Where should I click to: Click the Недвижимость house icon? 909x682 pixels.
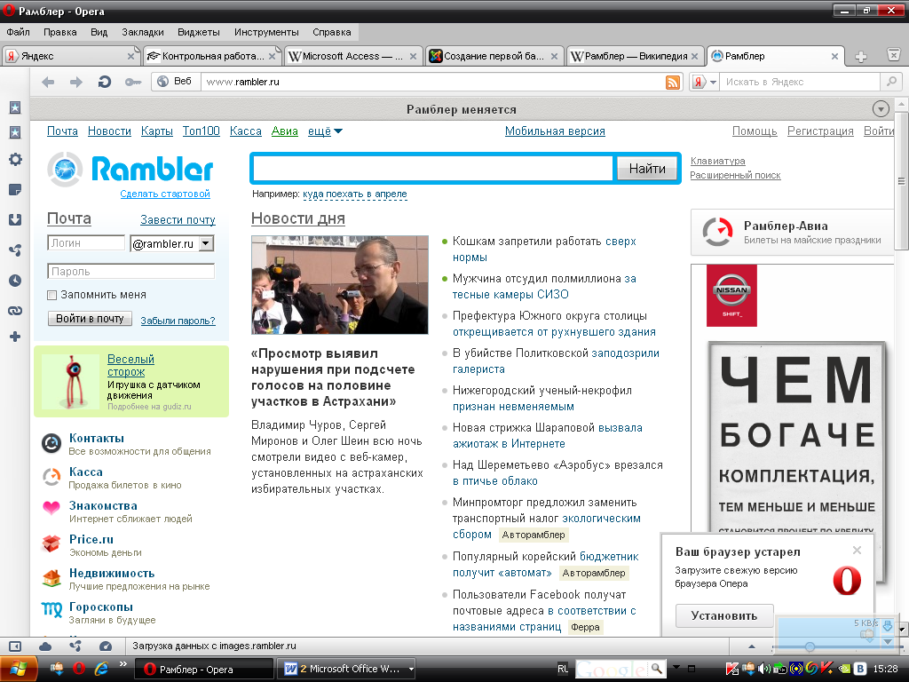point(51,577)
